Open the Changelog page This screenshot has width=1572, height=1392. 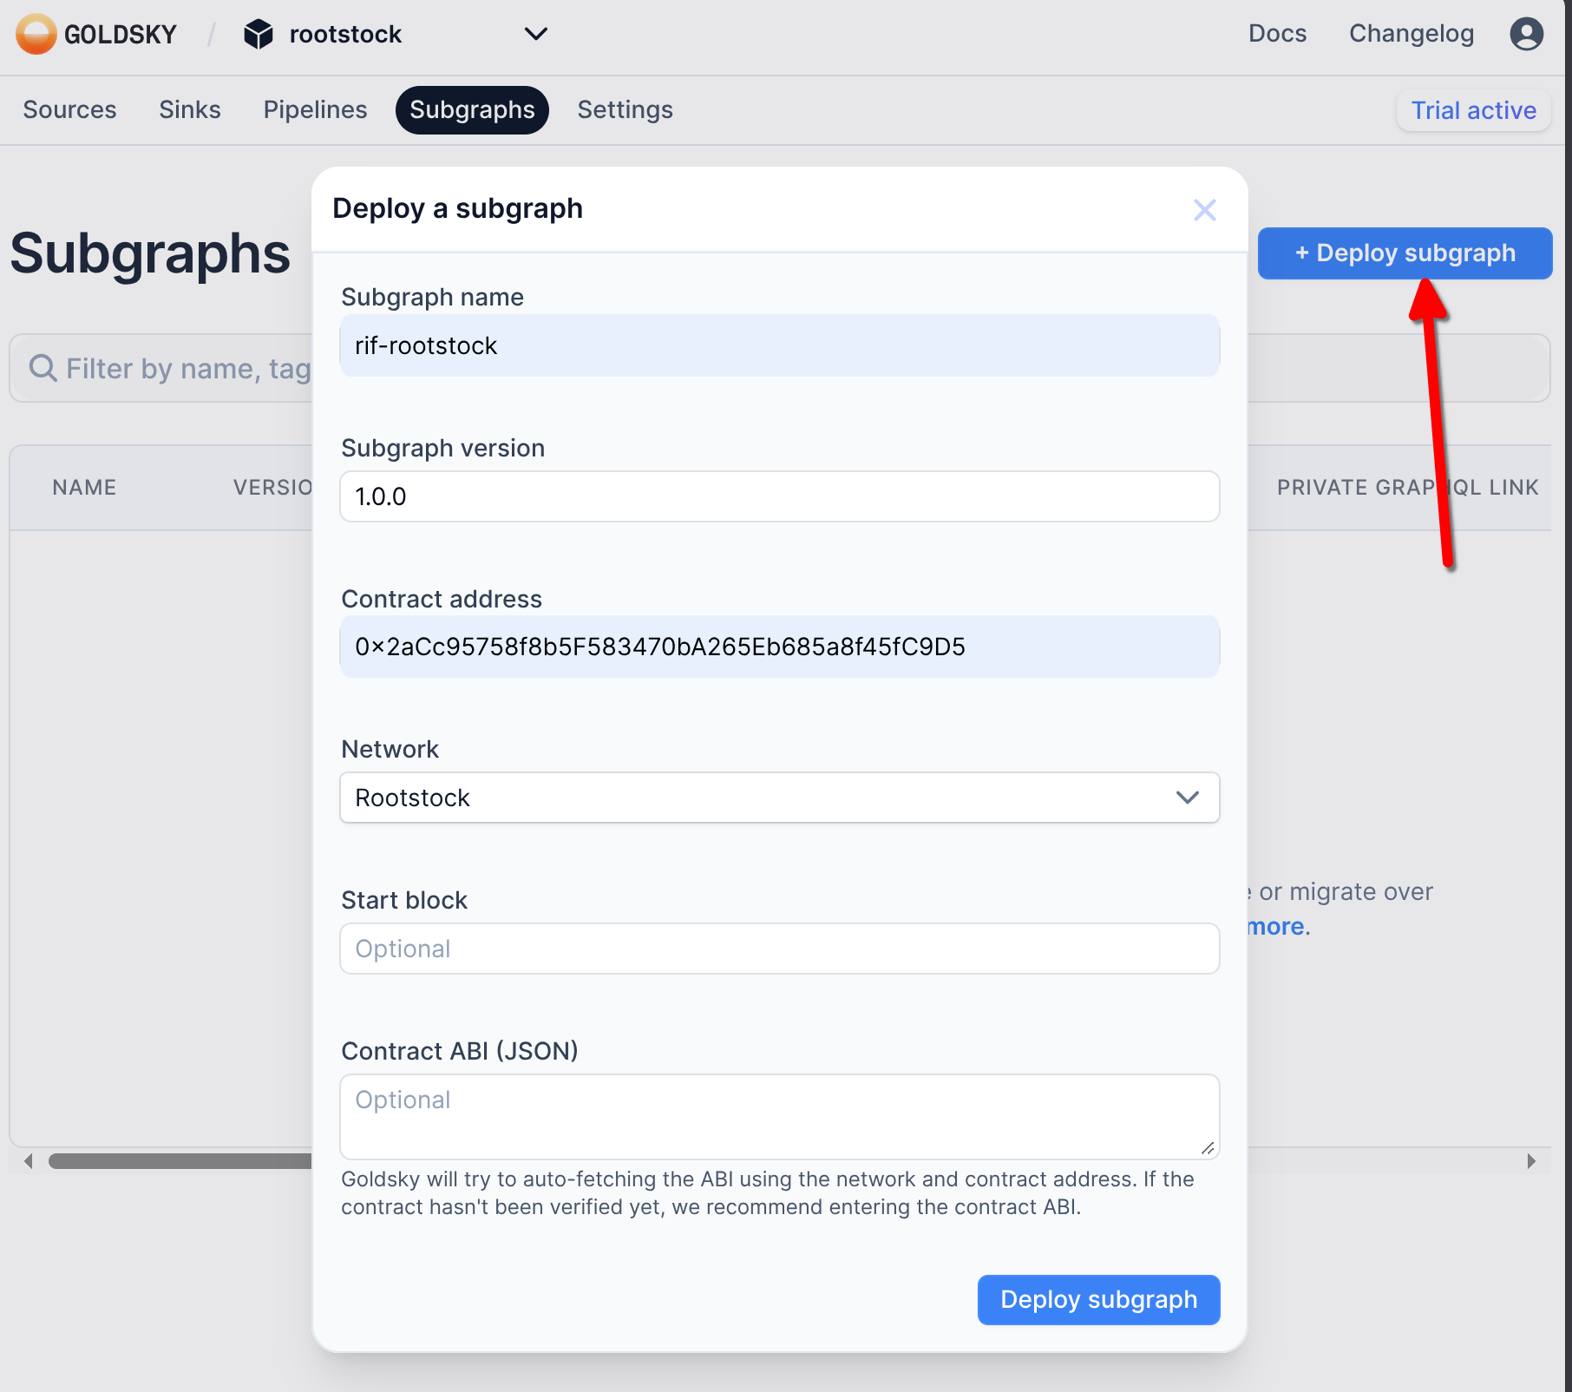1411,34
